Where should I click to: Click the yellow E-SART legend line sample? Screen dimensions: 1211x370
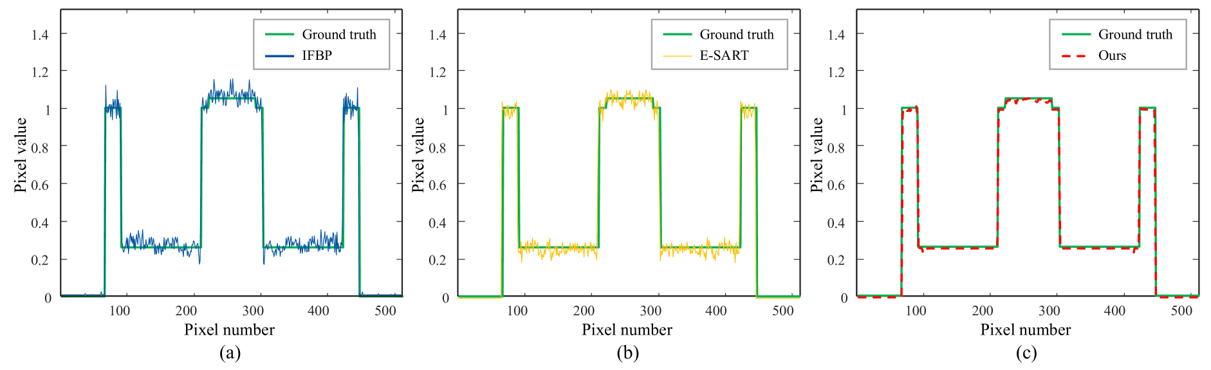click(x=677, y=56)
